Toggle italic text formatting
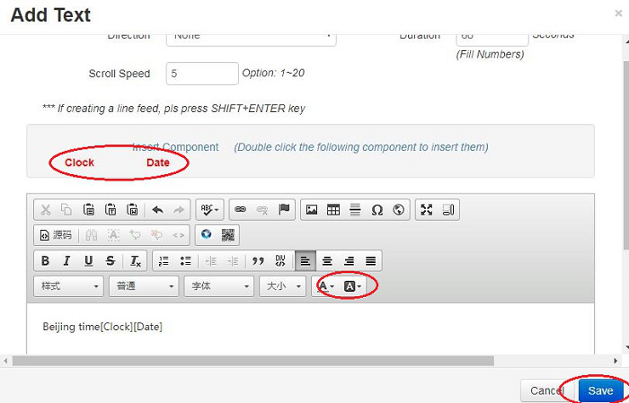Screen dimensions: 629x403 (66, 261)
